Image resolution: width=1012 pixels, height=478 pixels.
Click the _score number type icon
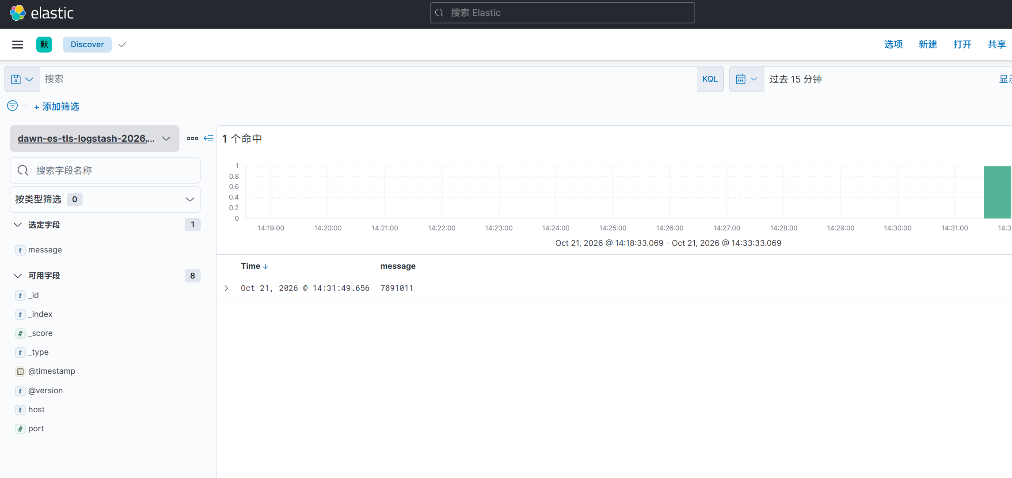(x=20, y=334)
